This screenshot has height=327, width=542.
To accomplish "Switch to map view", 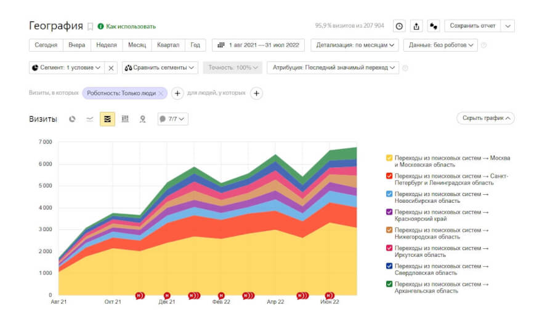I will coord(142,119).
